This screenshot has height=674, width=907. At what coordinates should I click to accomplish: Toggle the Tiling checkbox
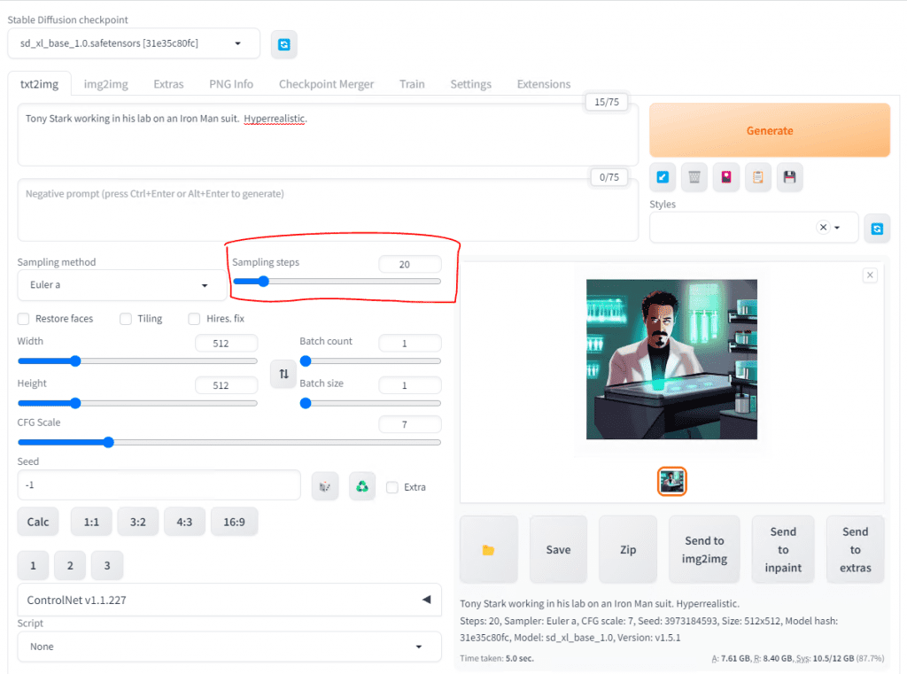[x=126, y=319]
